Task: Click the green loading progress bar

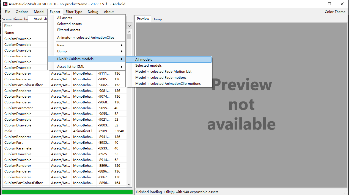Action: click(67, 192)
